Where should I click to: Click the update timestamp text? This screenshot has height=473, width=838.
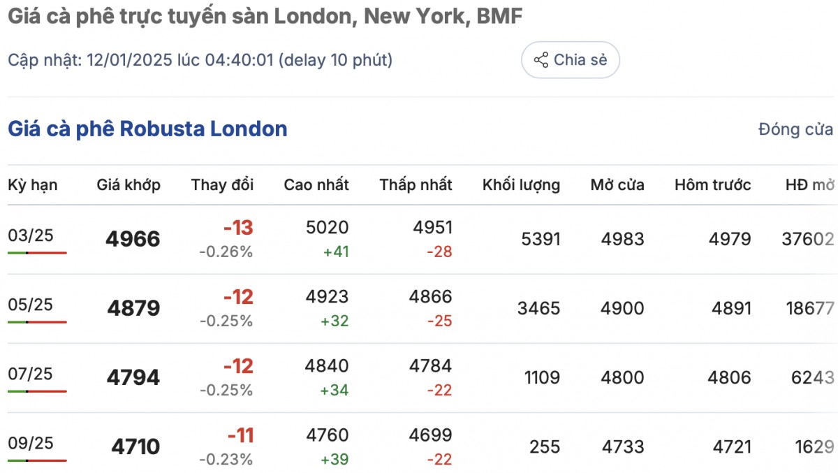[x=200, y=60]
